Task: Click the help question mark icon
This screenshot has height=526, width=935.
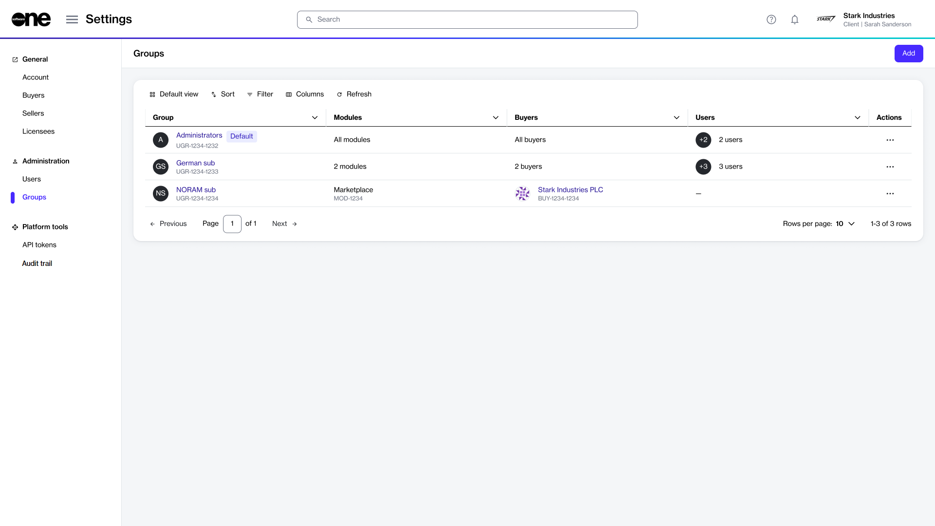Action: point(771,19)
